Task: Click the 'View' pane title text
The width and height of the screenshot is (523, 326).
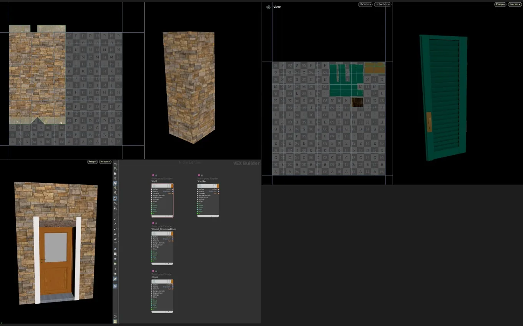Action: tap(277, 7)
